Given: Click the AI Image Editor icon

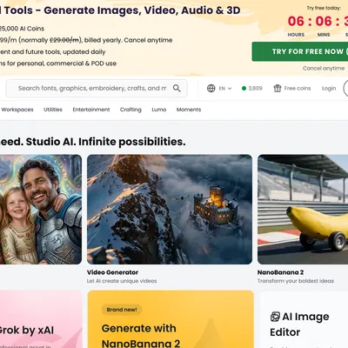Looking at the screenshot, I should click(x=275, y=317).
